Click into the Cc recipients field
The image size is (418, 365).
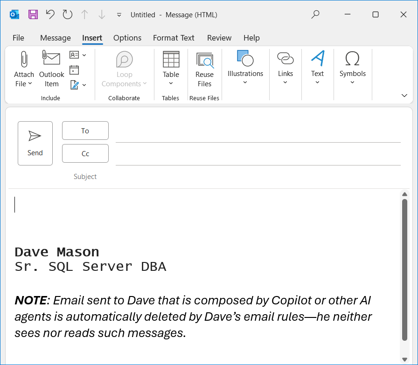pyautogui.click(x=258, y=154)
